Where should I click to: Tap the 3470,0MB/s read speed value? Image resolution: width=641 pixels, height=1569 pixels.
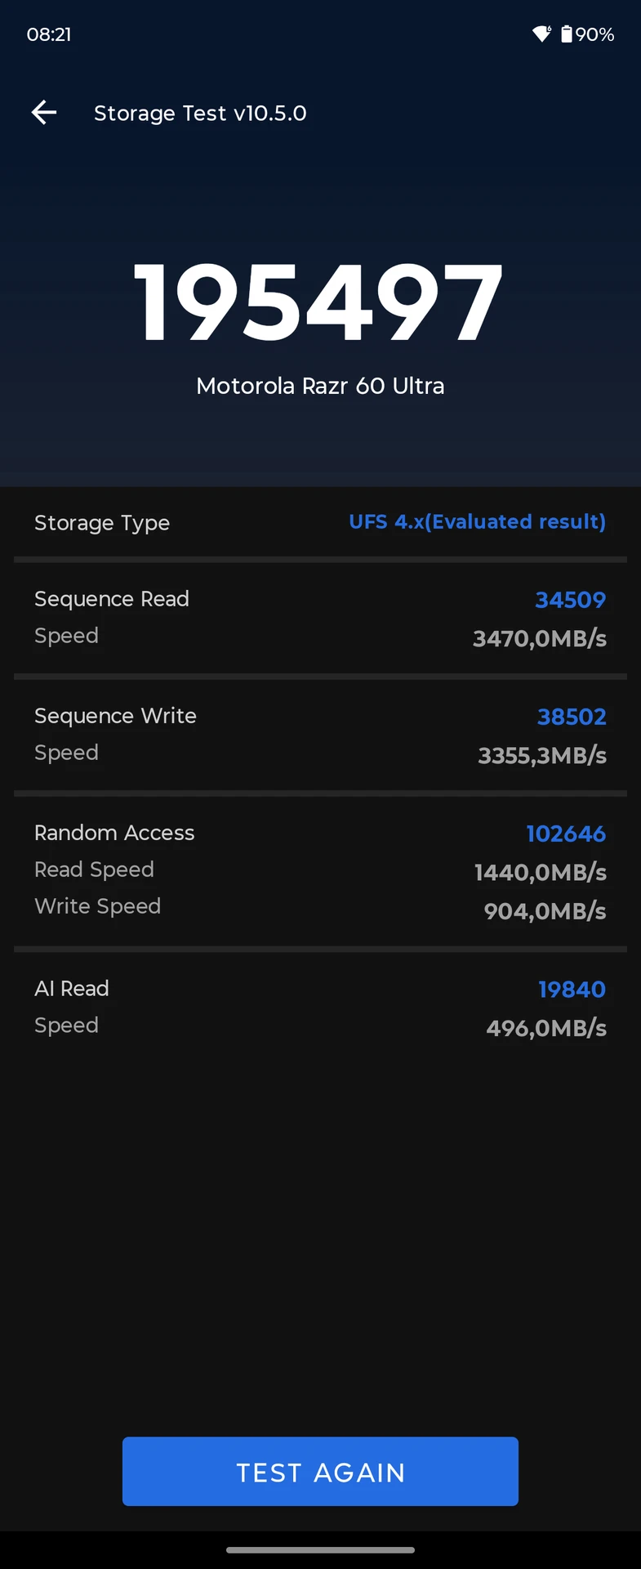(x=540, y=638)
